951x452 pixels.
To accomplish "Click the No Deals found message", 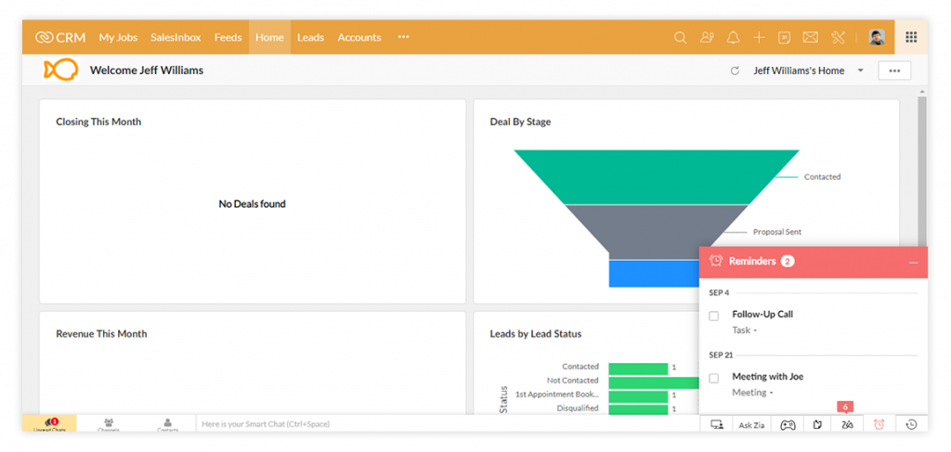I will click(253, 204).
